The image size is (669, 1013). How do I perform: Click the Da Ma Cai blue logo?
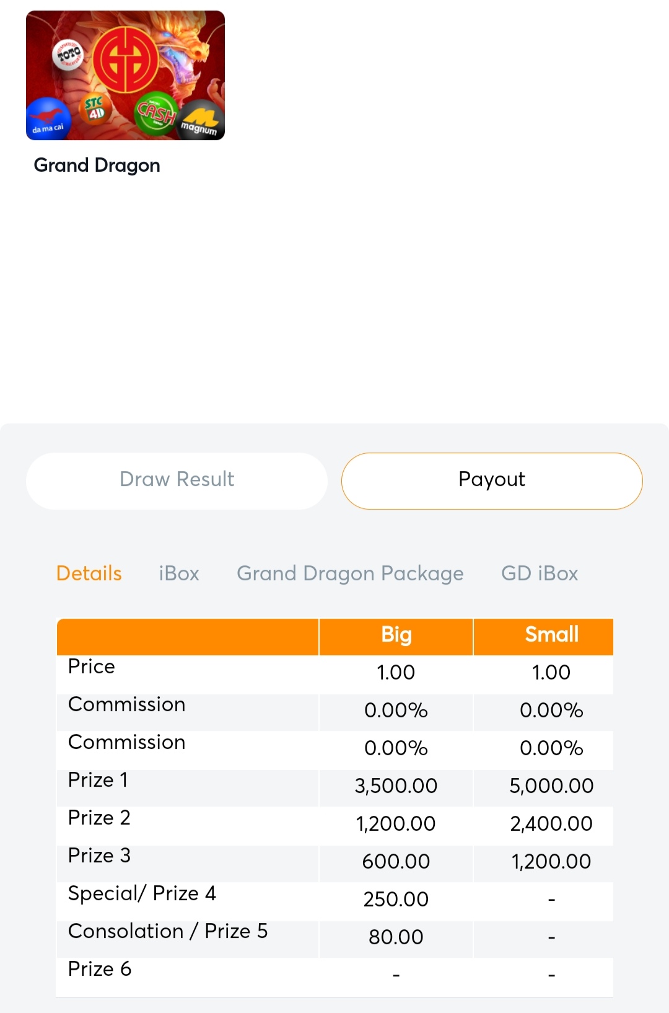pos(47,118)
